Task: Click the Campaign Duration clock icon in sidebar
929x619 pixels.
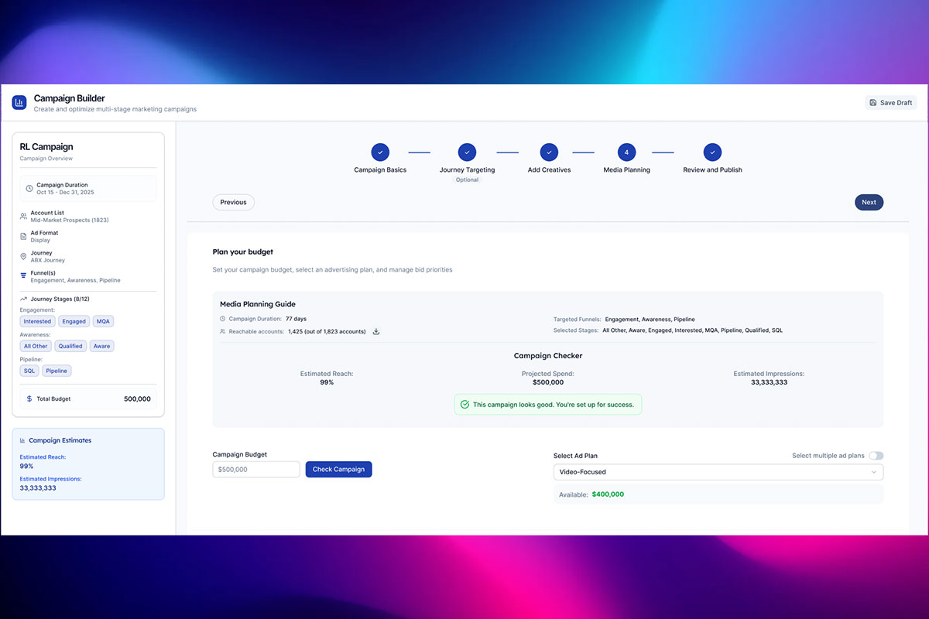Action: pyautogui.click(x=29, y=188)
